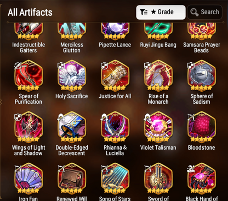Click the Search artifacts button
This screenshot has width=228, height=201.
[x=205, y=12]
